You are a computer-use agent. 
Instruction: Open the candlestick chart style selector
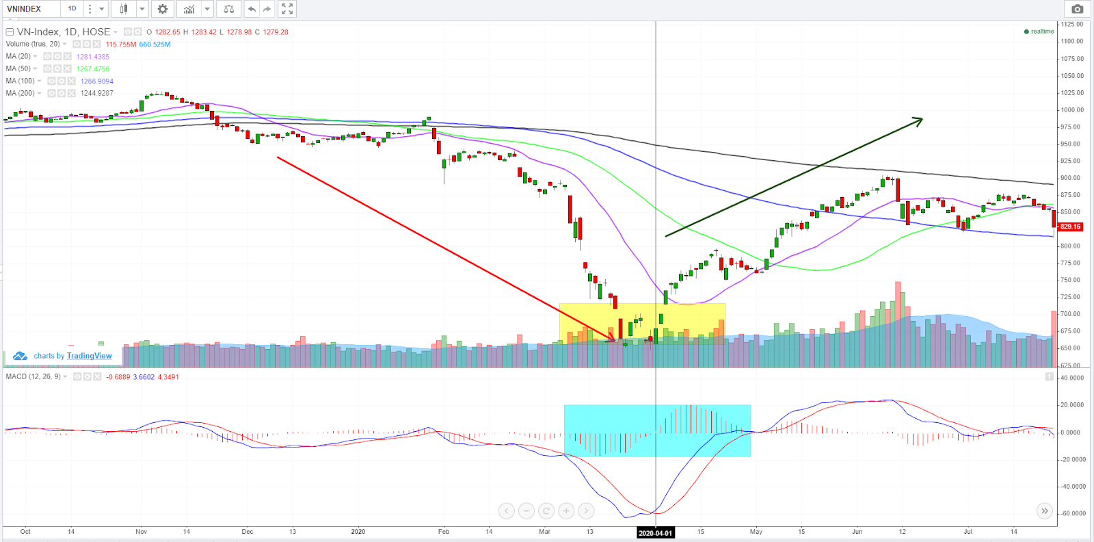point(124,9)
